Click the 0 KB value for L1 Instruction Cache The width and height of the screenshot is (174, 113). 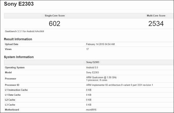pyautogui.click(x=89, y=90)
